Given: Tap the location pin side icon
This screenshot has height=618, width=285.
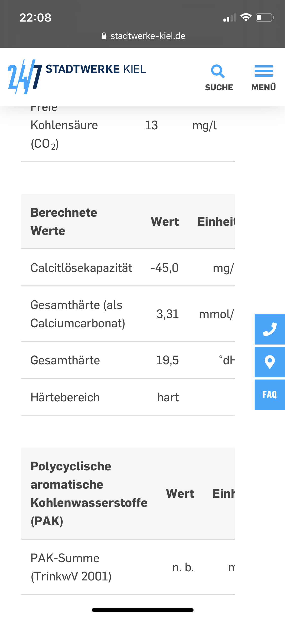Looking at the screenshot, I should click(x=270, y=362).
